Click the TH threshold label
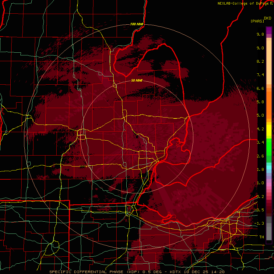Screen dimensions: 274x274 [262, 237]
